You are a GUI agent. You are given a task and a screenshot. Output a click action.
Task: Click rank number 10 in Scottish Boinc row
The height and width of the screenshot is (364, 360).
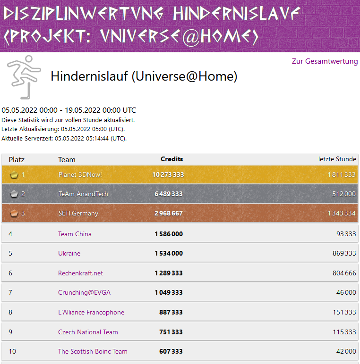(12, 351)
